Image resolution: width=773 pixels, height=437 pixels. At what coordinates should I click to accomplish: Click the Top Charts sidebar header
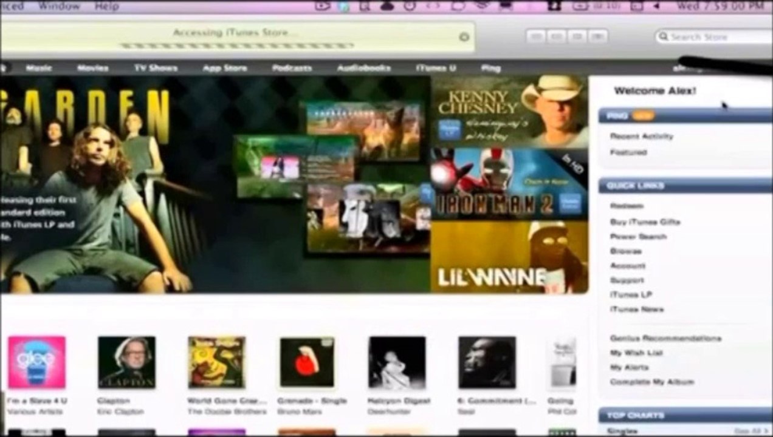[685, 416]
